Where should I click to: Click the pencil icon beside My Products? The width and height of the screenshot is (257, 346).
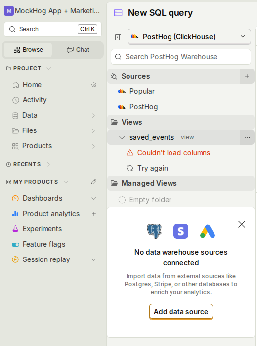(94, 182)
